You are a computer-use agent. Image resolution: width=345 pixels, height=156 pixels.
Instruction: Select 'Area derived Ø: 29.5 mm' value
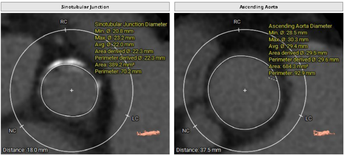coord(298,53)
